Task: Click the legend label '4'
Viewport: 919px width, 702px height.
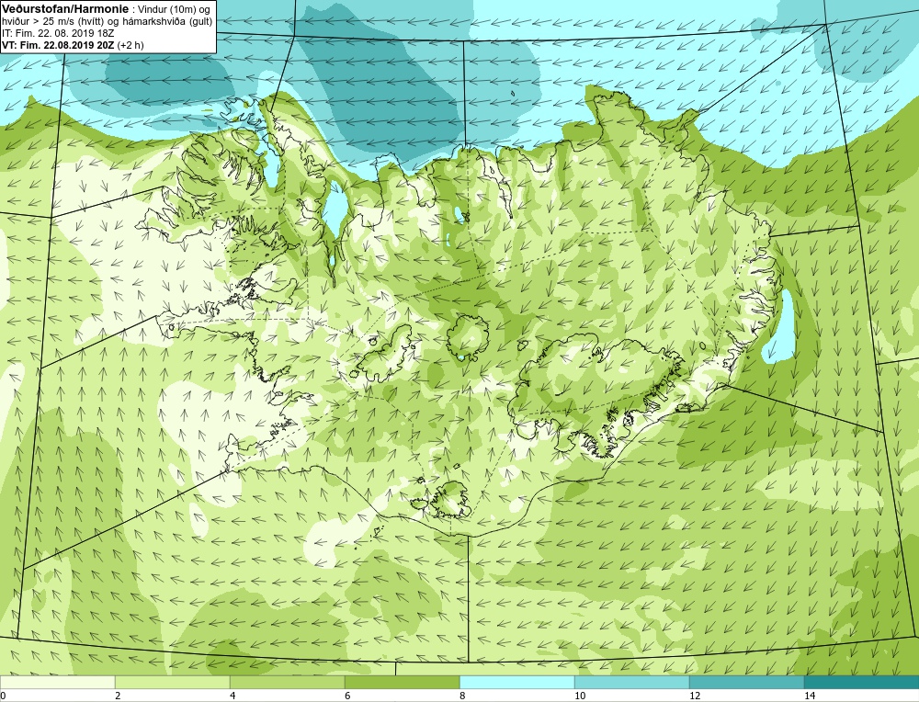Action: pyautogui.click(x=233, y=696)
